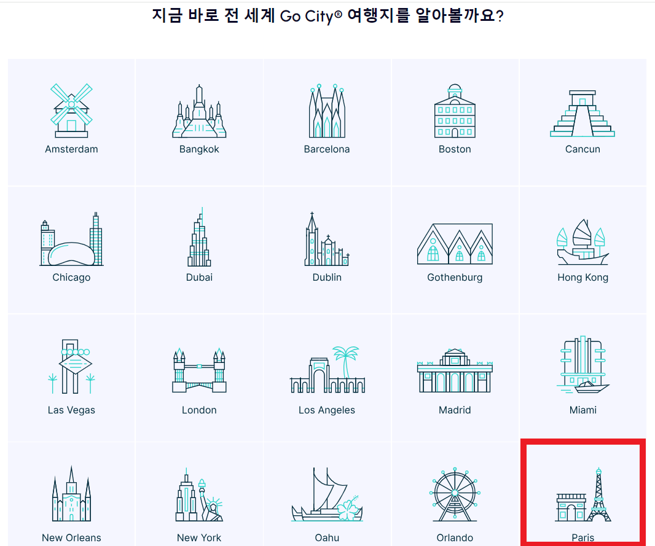Open the New Orleans destination label
The image size is (655, 546).
(71, 538)
